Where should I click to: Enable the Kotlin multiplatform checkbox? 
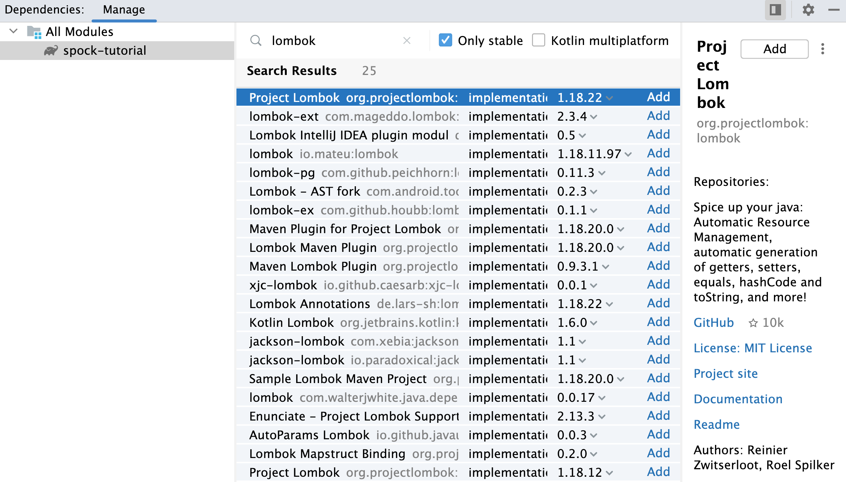click(x=539, y=40)
